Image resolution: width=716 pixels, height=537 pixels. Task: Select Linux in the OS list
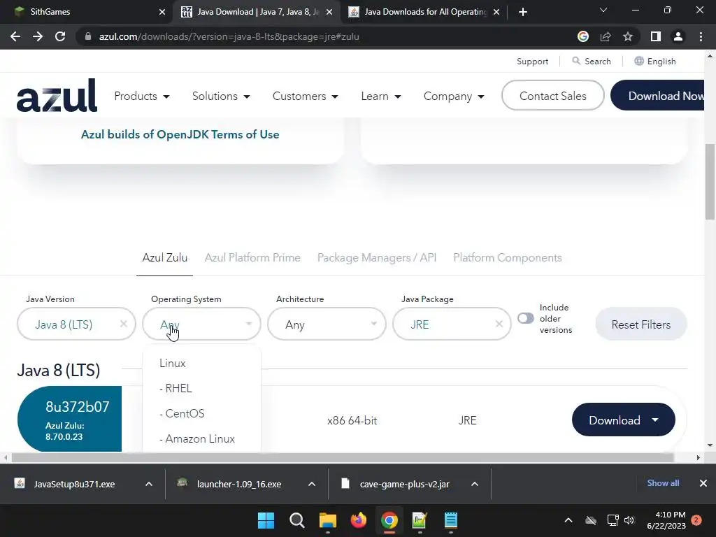coord(201,364)
